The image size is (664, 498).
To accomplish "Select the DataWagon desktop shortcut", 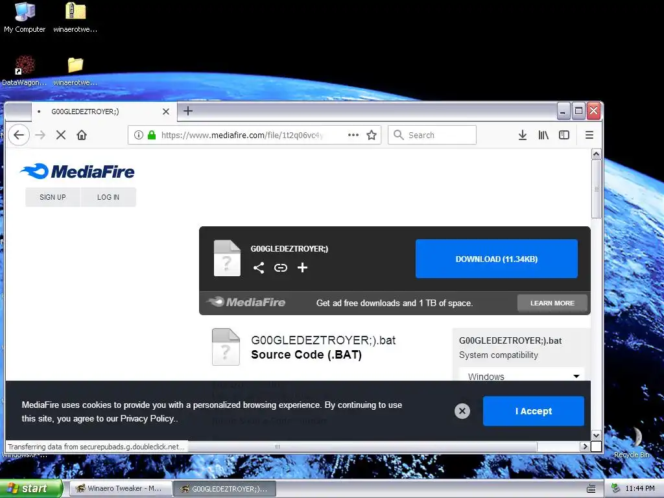I will click(25, 70).
